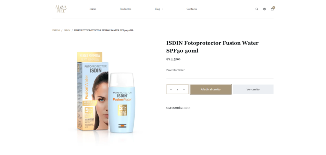
Task: Open the search icon in header
Action: (257, 9)
